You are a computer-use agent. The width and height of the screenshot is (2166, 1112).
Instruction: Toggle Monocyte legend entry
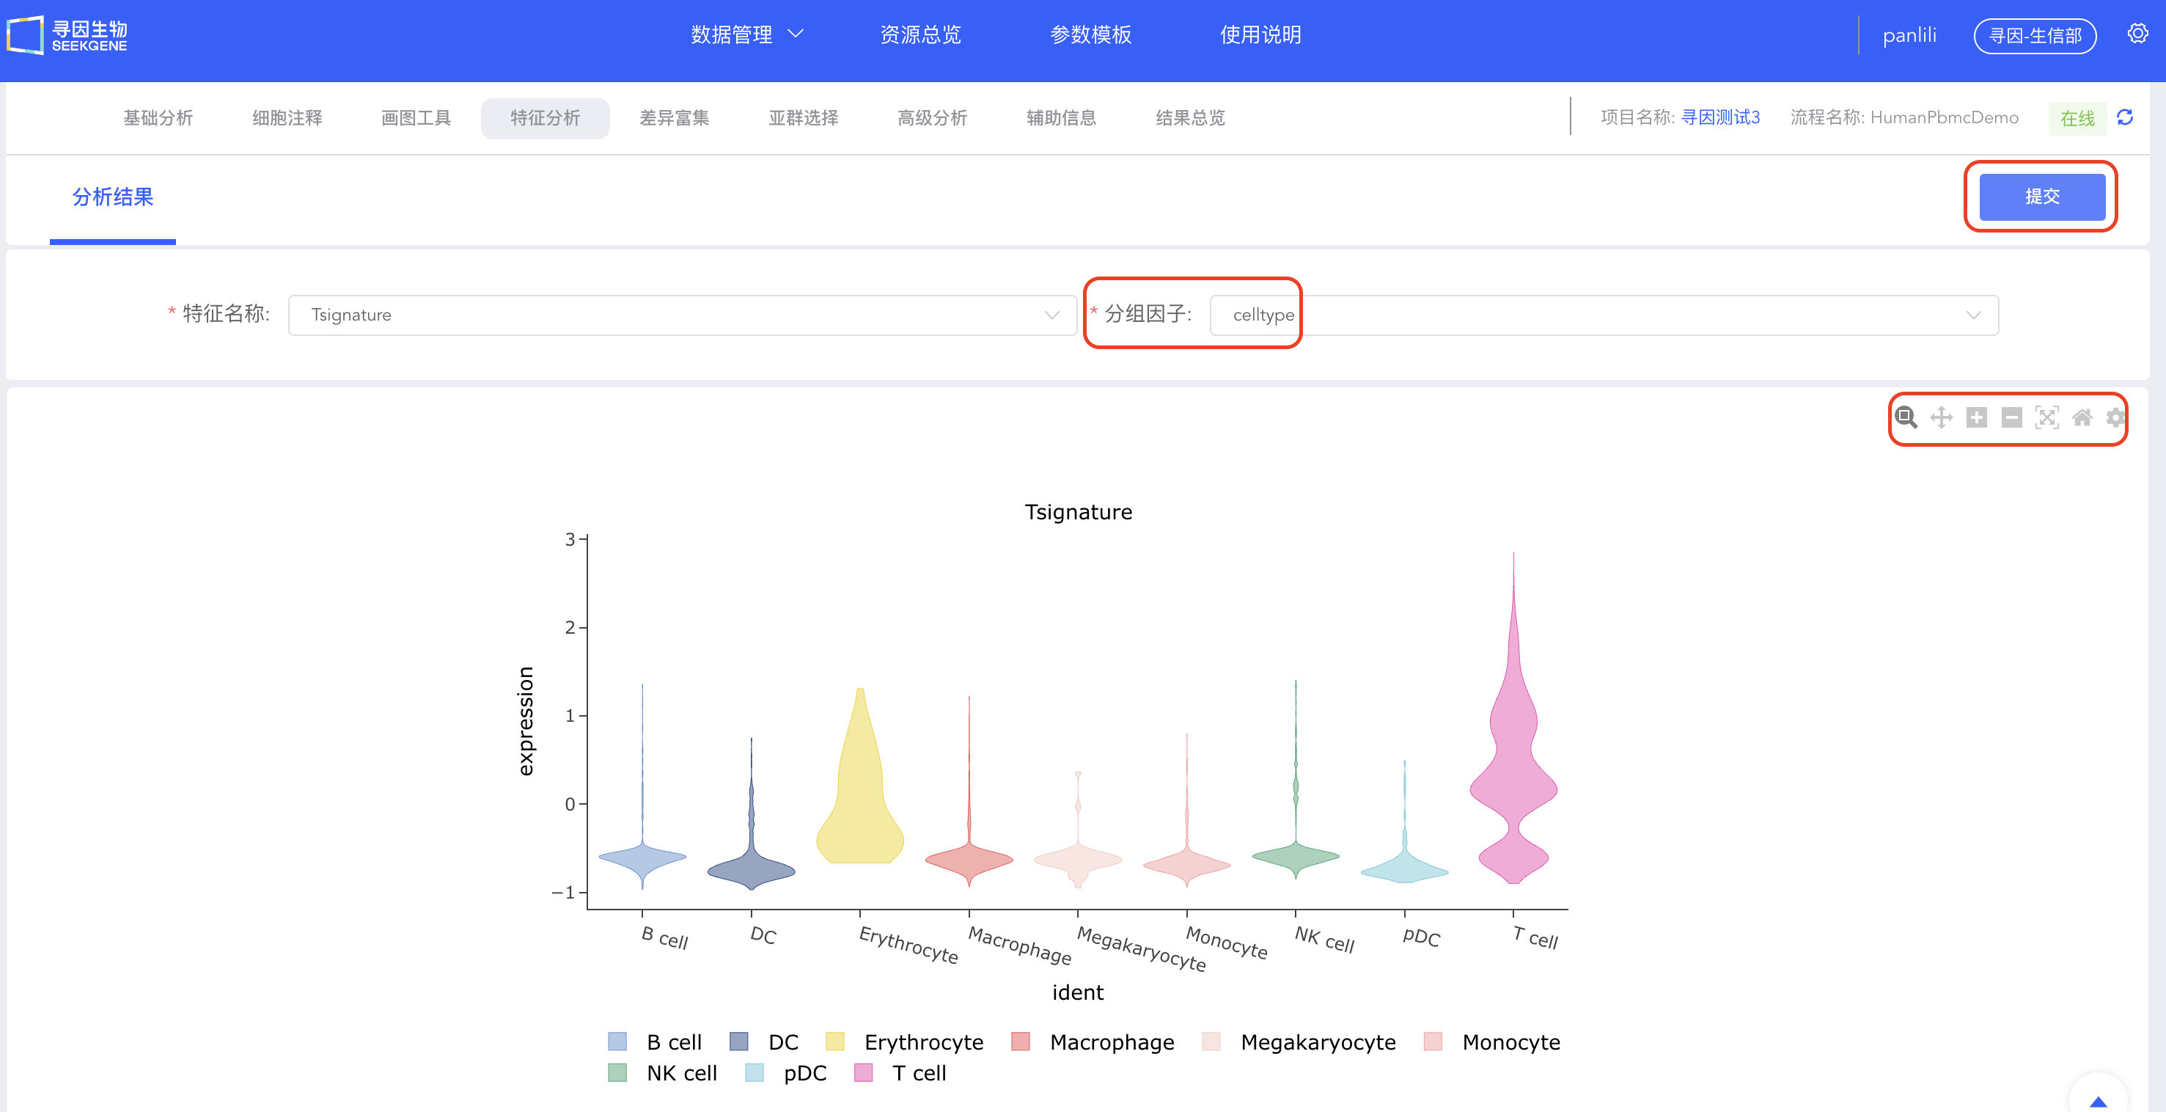(x=1491, y=1042)
